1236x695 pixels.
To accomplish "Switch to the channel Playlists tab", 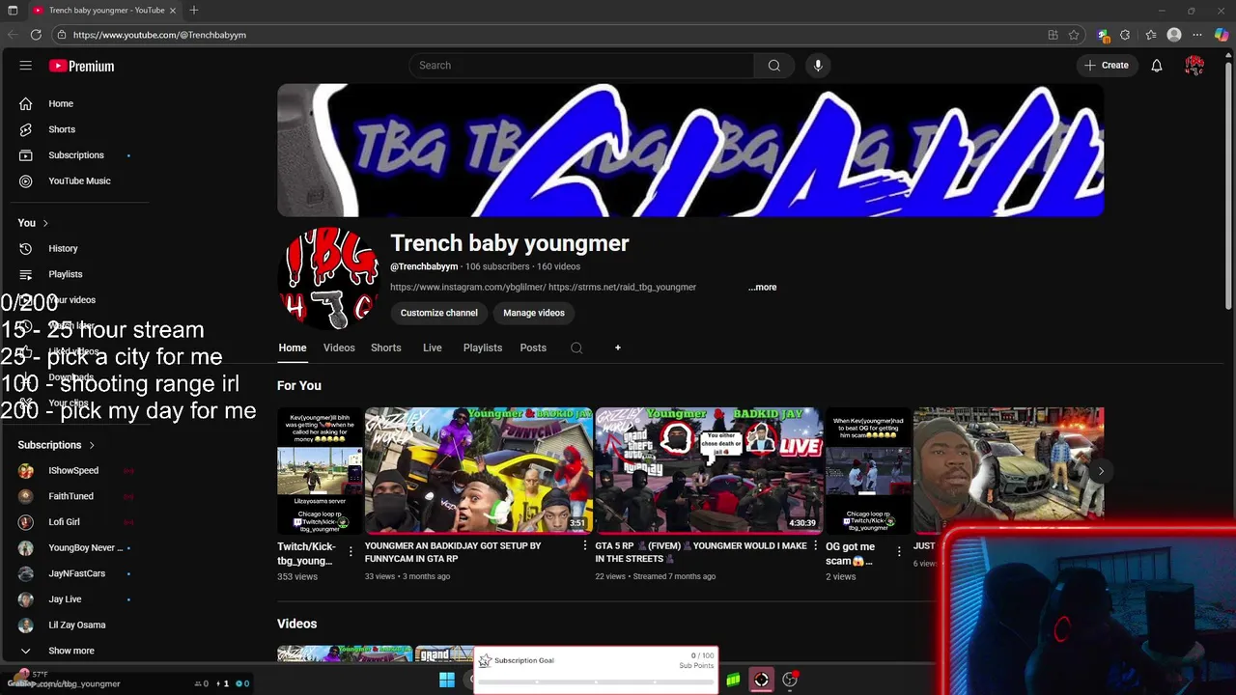I will point(483,347).
